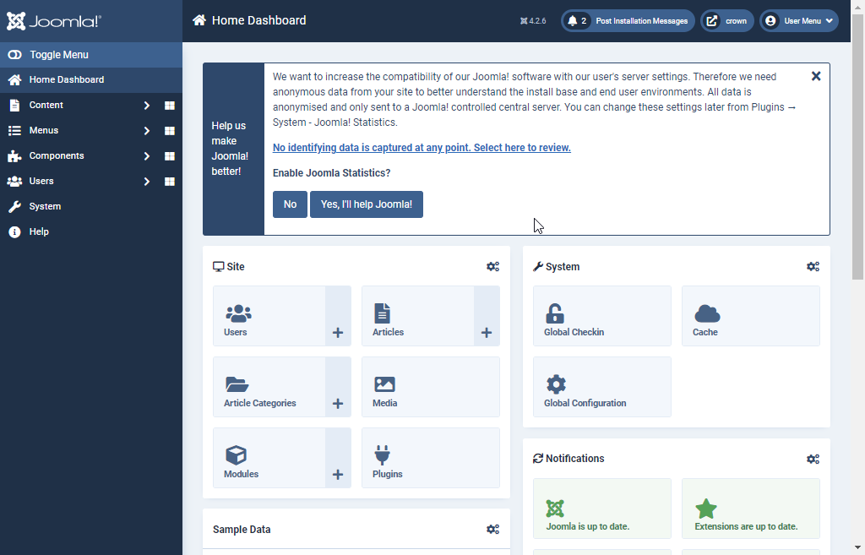
Task: Open the 'No identifying data' review link
Action: click(x=422, y=148)
